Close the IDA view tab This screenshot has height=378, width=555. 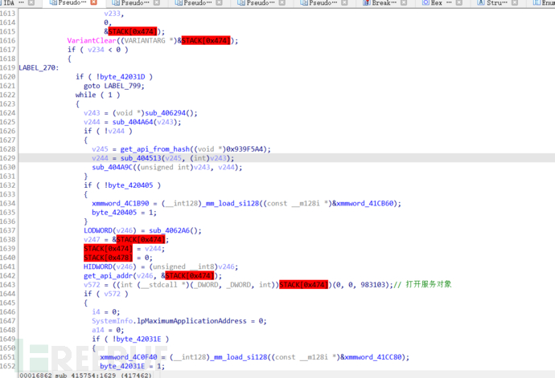click(x=31, y=3)
